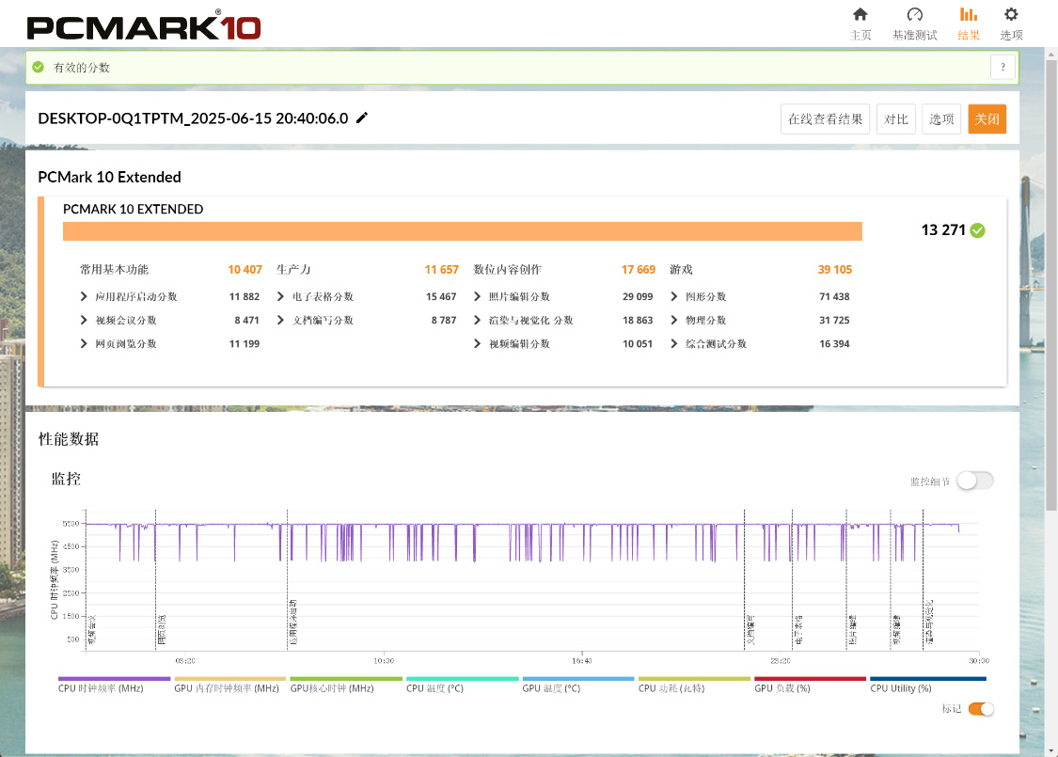Click the PCMARK 10 logo

click(144, 25)
